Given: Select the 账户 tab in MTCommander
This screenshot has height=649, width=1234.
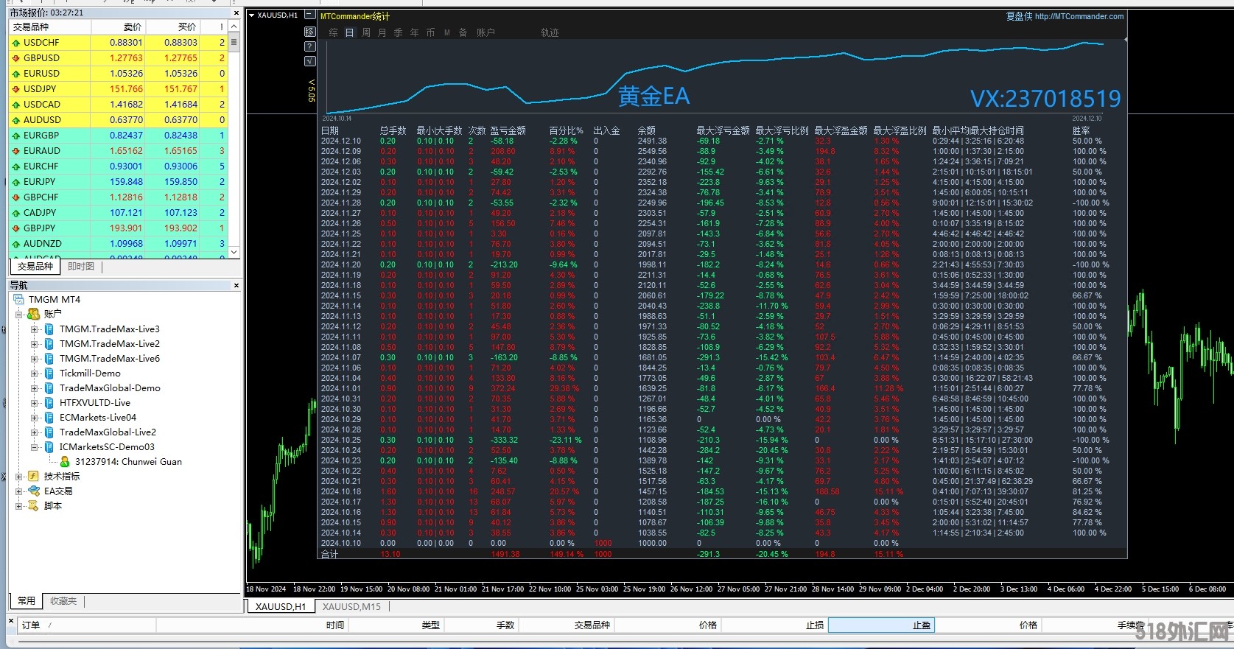Looking at the screenshot, I should point(485,33).
